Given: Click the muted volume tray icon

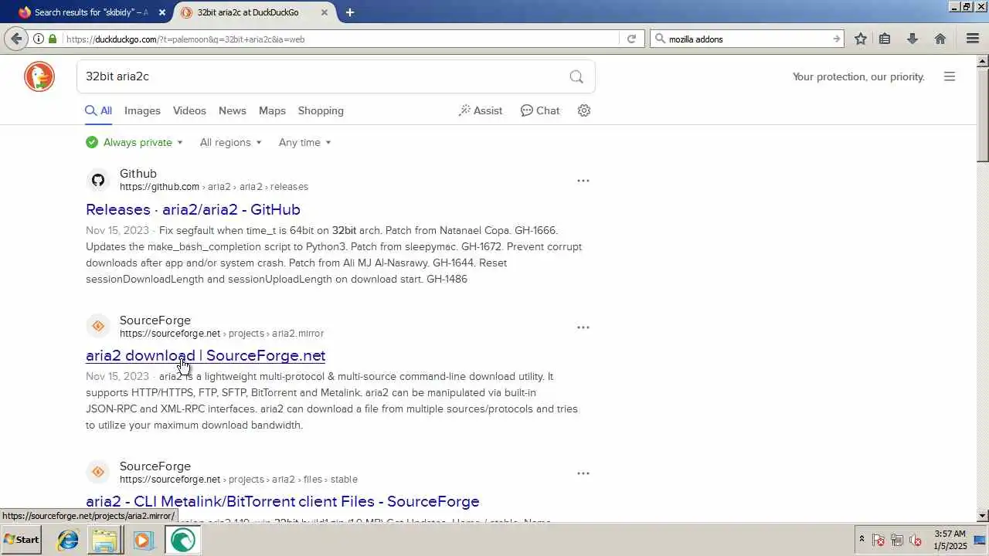Looking at the screenshot, I should pos(916,540).
